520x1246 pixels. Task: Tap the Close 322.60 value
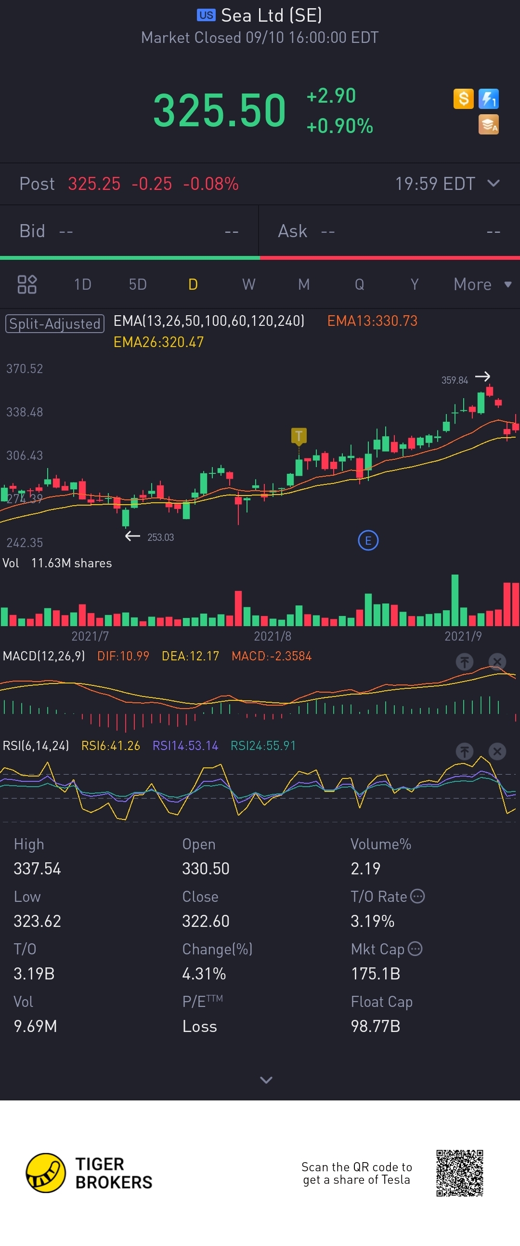tap(206, 921)
